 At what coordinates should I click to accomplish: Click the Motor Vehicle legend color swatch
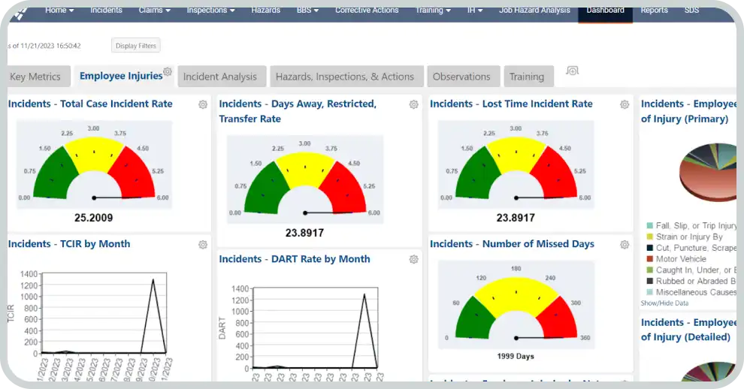649,259
